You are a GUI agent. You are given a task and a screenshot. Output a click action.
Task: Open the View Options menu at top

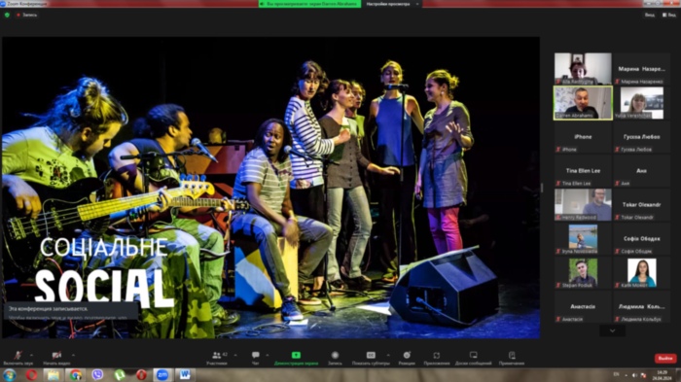pos(392,4)
